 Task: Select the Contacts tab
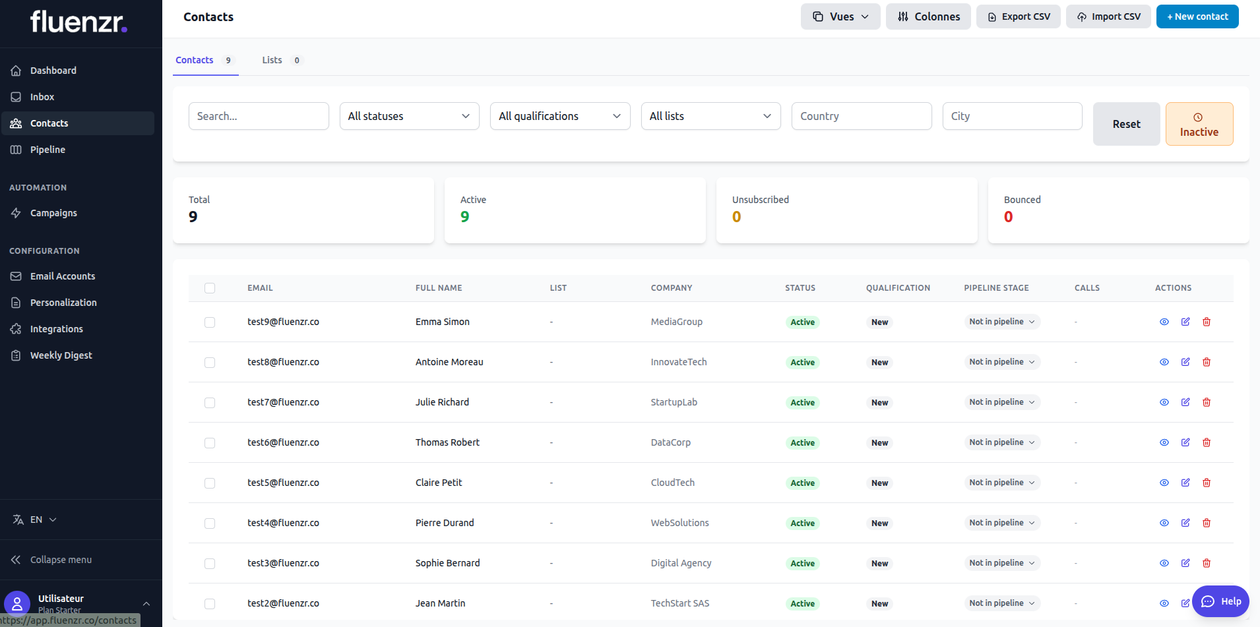pos(194,59)
